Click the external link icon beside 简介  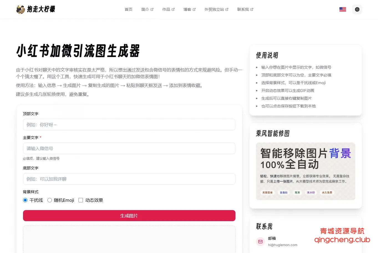tap(152, 9)
